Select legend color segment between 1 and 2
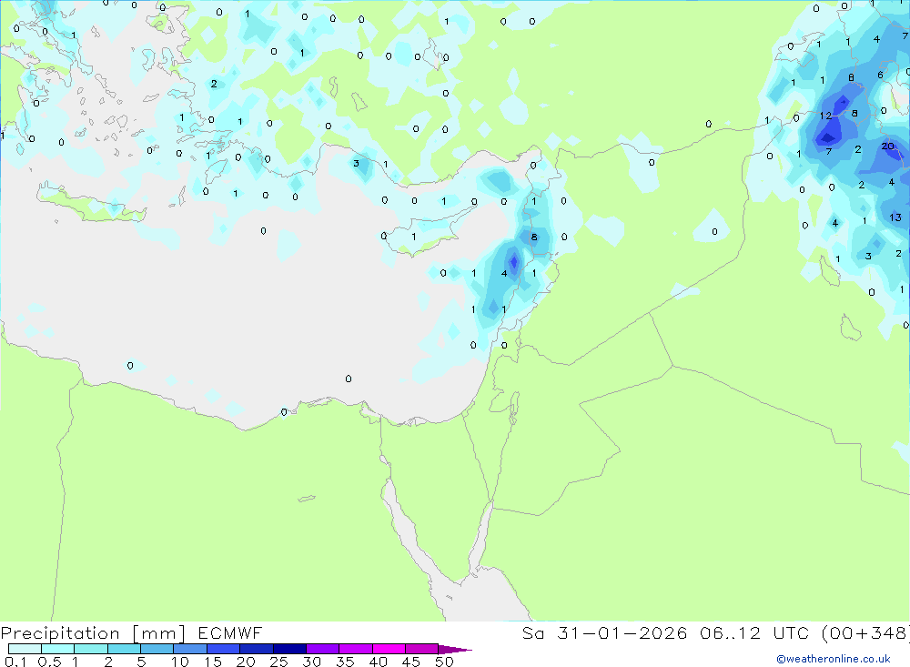The image size is (910, 667). click(91, 649)
